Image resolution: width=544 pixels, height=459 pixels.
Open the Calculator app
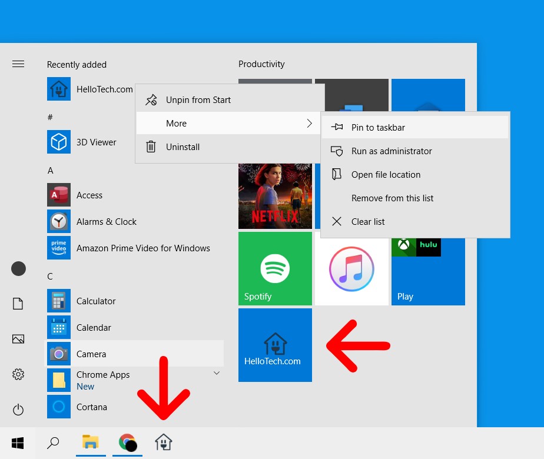click(81, 301)
